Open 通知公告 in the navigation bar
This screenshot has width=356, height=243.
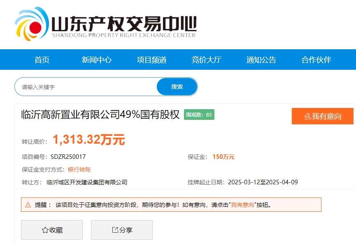(x=261, y=60)
